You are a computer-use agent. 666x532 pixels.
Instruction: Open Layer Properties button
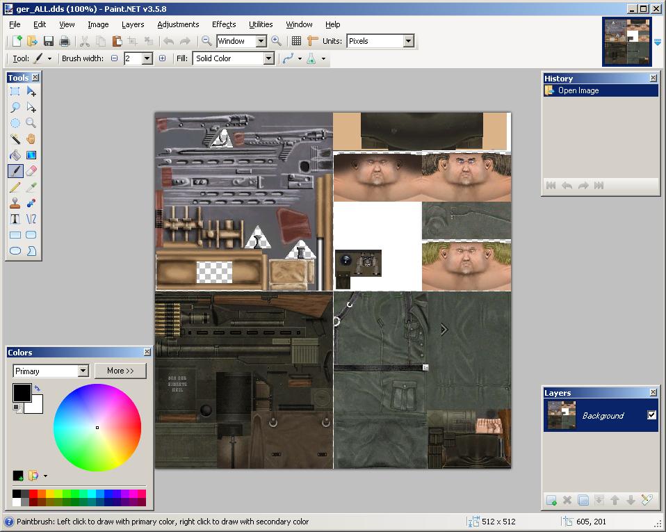pos(647,500)
